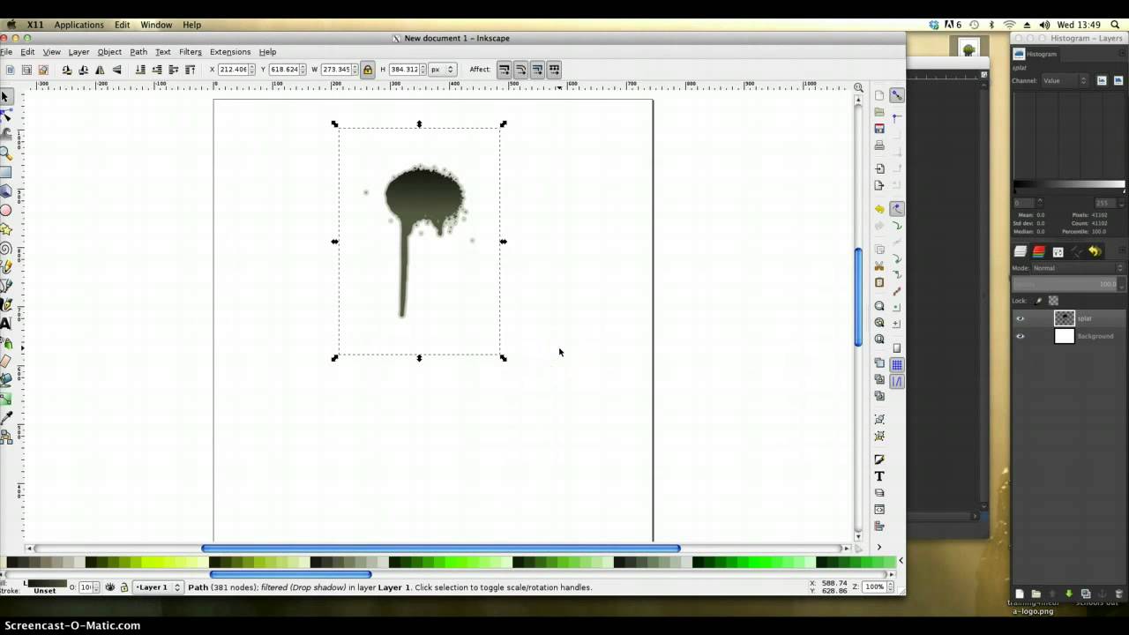1129x635 pixels.
Task: Select the 3D Box tool
Action: coord(5,191)
